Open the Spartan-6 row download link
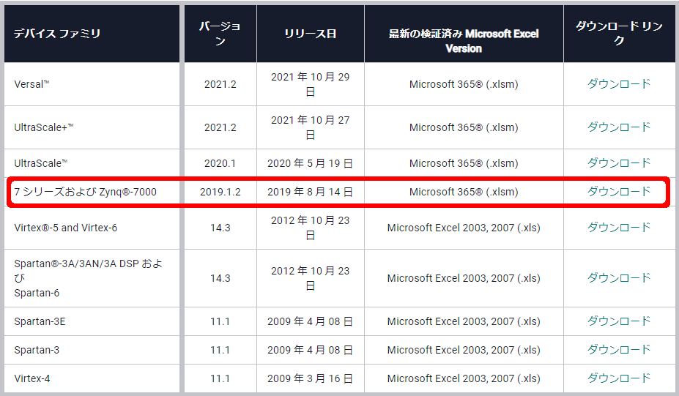 [619, 278]
